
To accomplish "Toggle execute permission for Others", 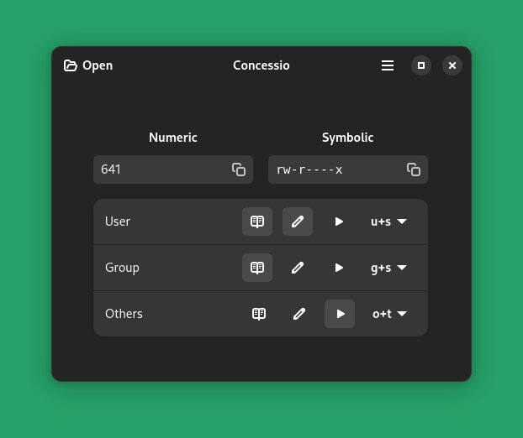I will tap(340, 314).
